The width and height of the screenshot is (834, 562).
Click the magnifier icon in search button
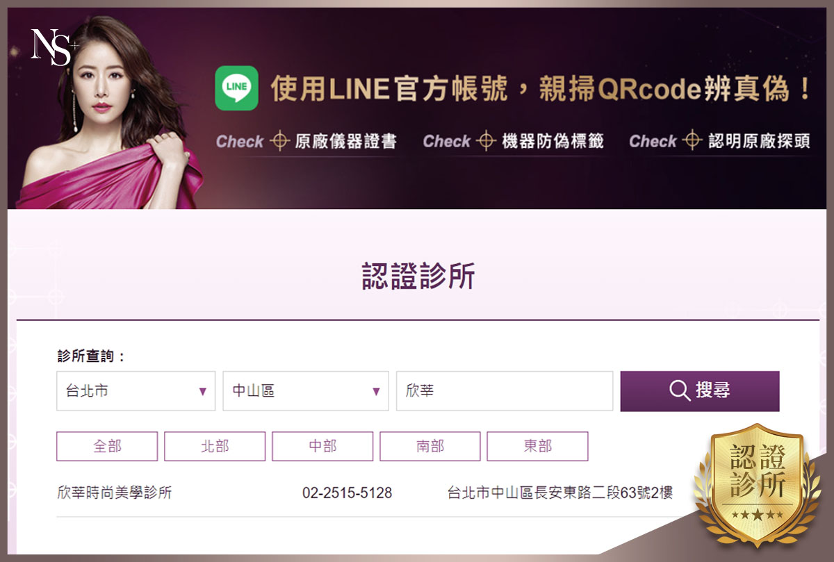coord(680,390)
